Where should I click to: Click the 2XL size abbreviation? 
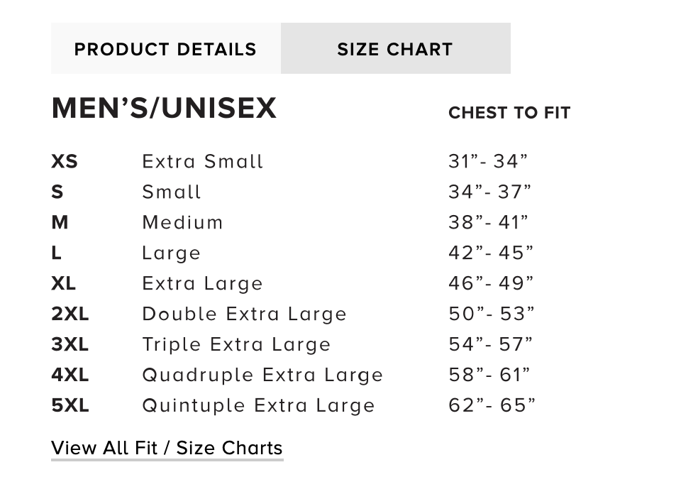(70, 314)
